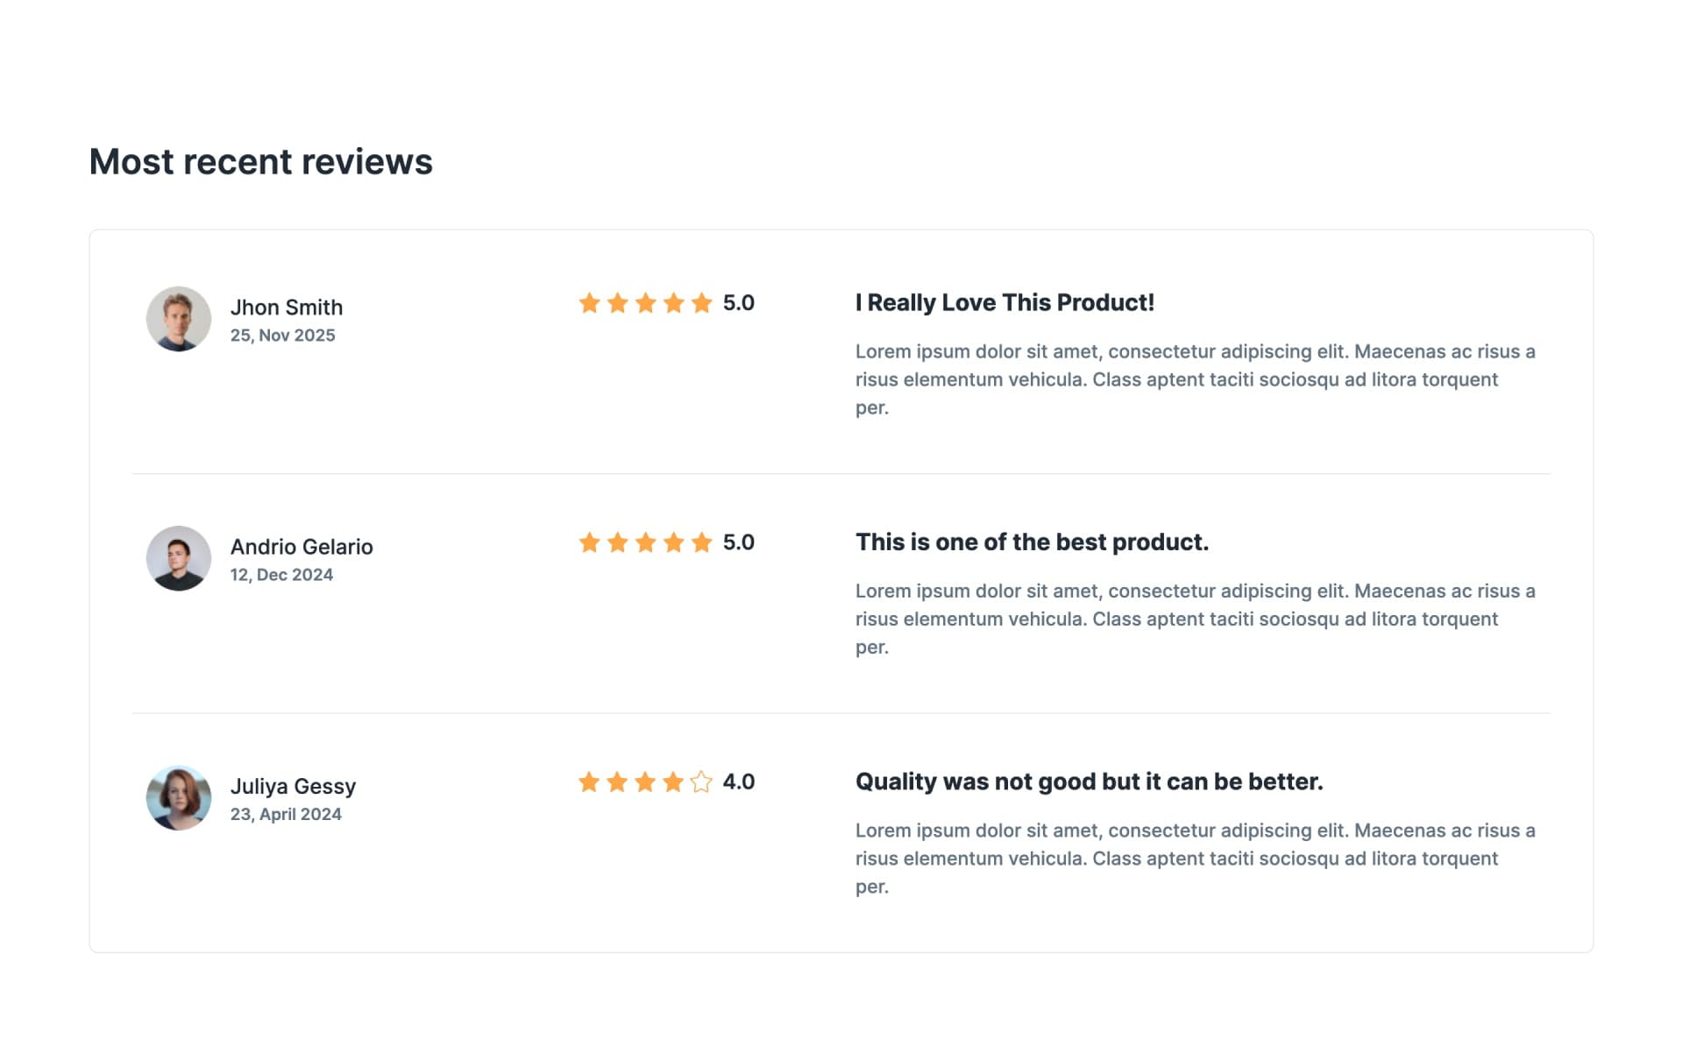Click Juliya Gessy's profile photo
The image size is (1683, 1047).
(x=178, y=797)
